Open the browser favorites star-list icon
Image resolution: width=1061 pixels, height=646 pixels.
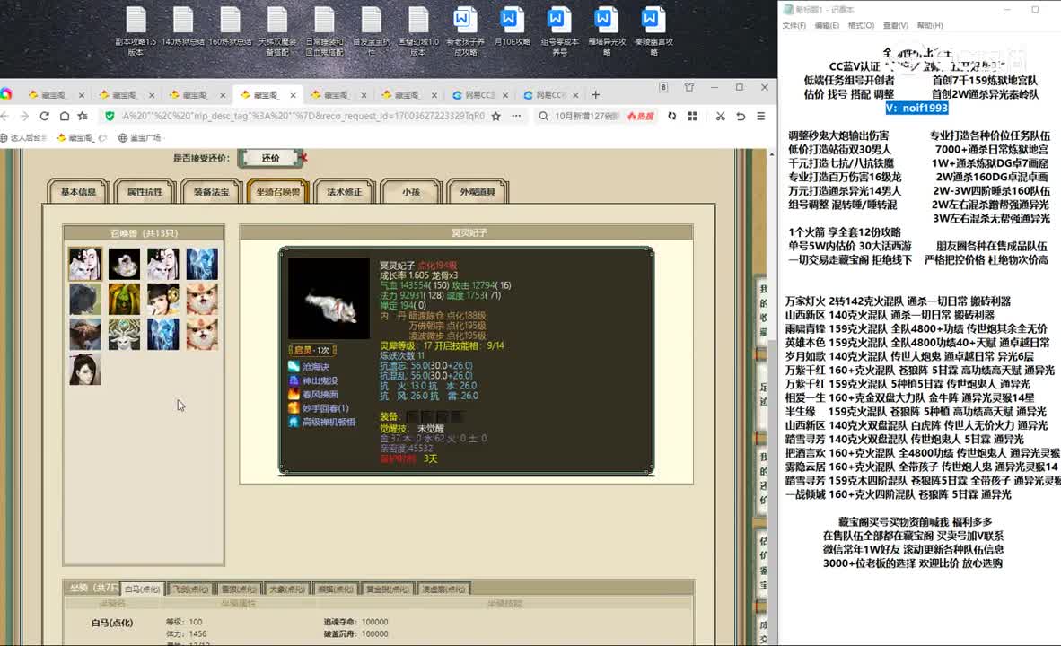[83, 117]
